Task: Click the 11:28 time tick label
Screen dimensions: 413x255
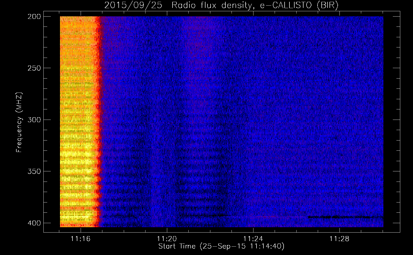Action: 339,239
